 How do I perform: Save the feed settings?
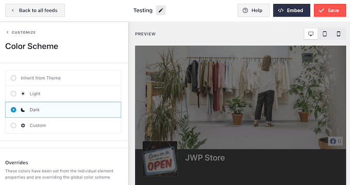coord(330,10)
